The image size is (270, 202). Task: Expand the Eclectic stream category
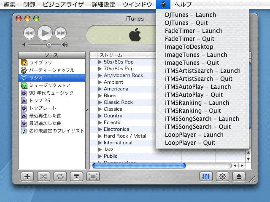(x=100, y=122)
